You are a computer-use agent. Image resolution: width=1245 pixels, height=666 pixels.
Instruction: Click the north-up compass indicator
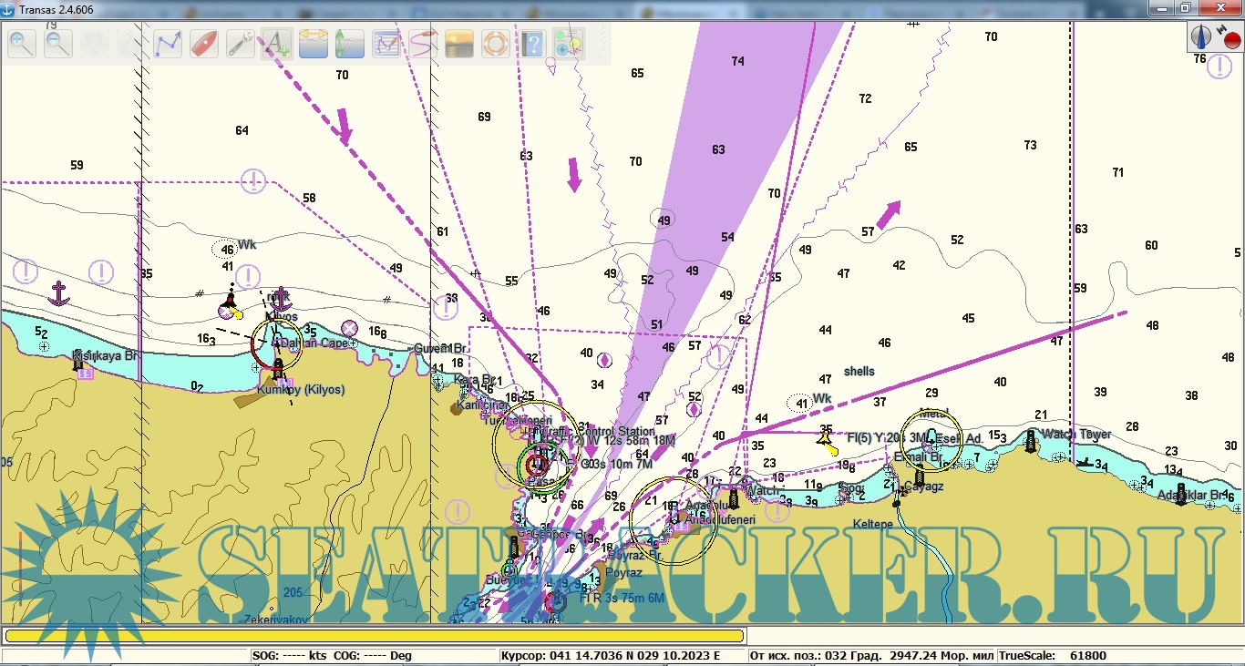click(x=1201, y=37)
